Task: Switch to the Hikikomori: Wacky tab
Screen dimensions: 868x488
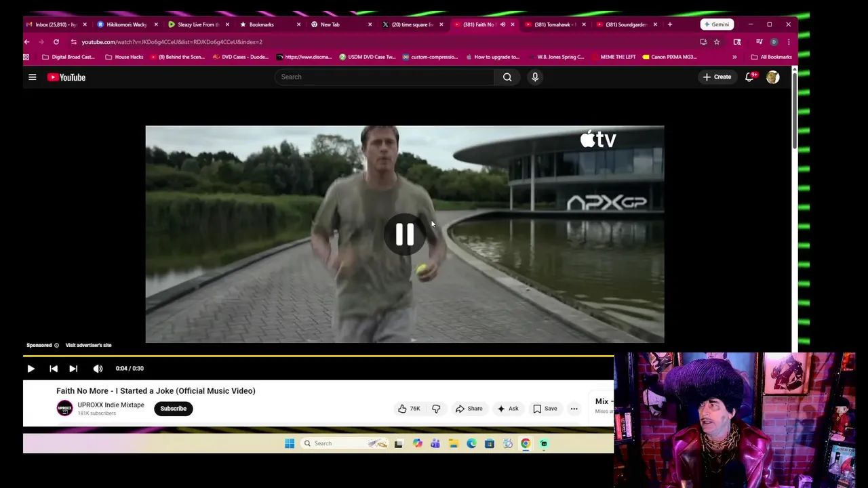Action: tap(125, 24)
